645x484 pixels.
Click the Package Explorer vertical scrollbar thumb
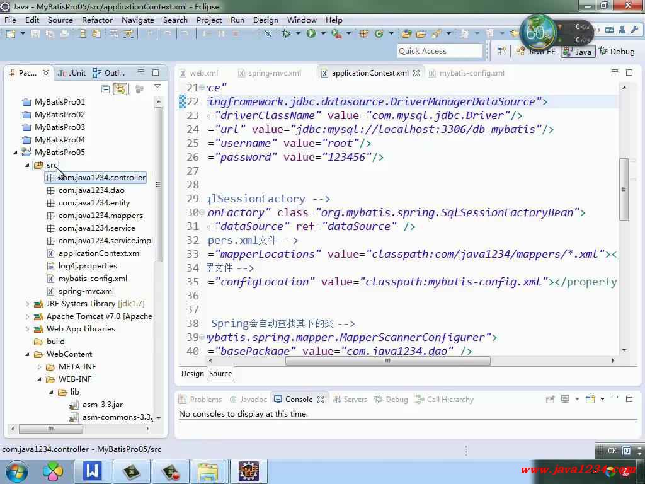158,185
